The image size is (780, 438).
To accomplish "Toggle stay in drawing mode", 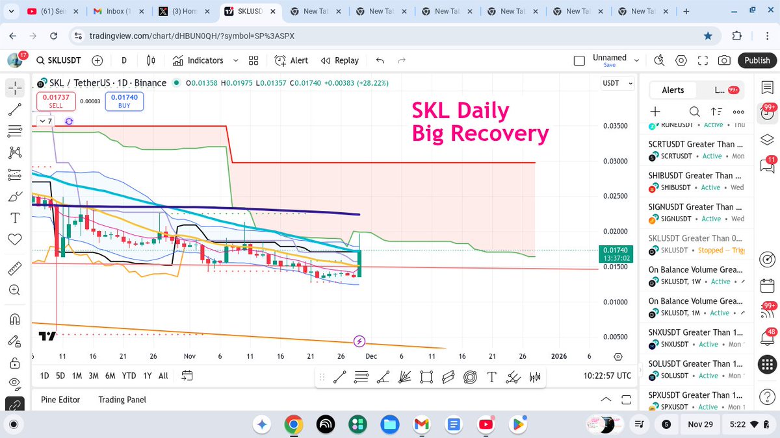I will click(x=16, y=340).
